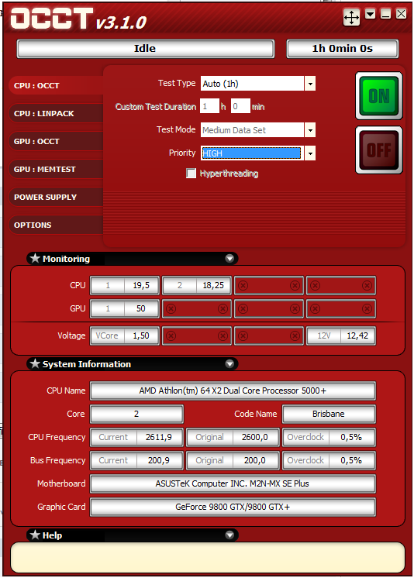
Task: Click the move-window cross-arrows icon
Action: [351, 17]
